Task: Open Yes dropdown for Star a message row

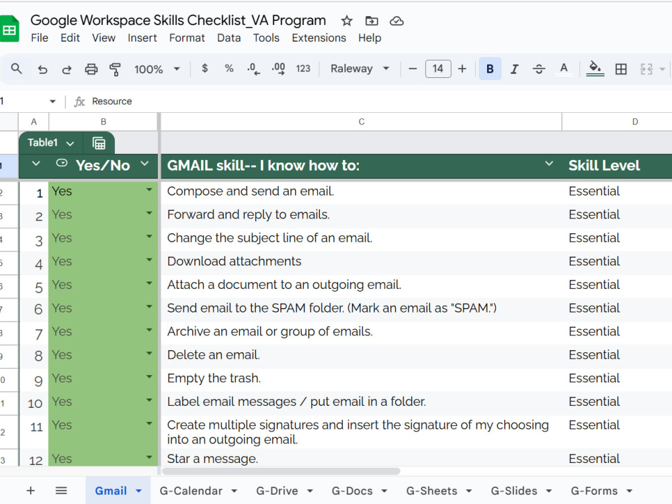Action: [149, 457]
